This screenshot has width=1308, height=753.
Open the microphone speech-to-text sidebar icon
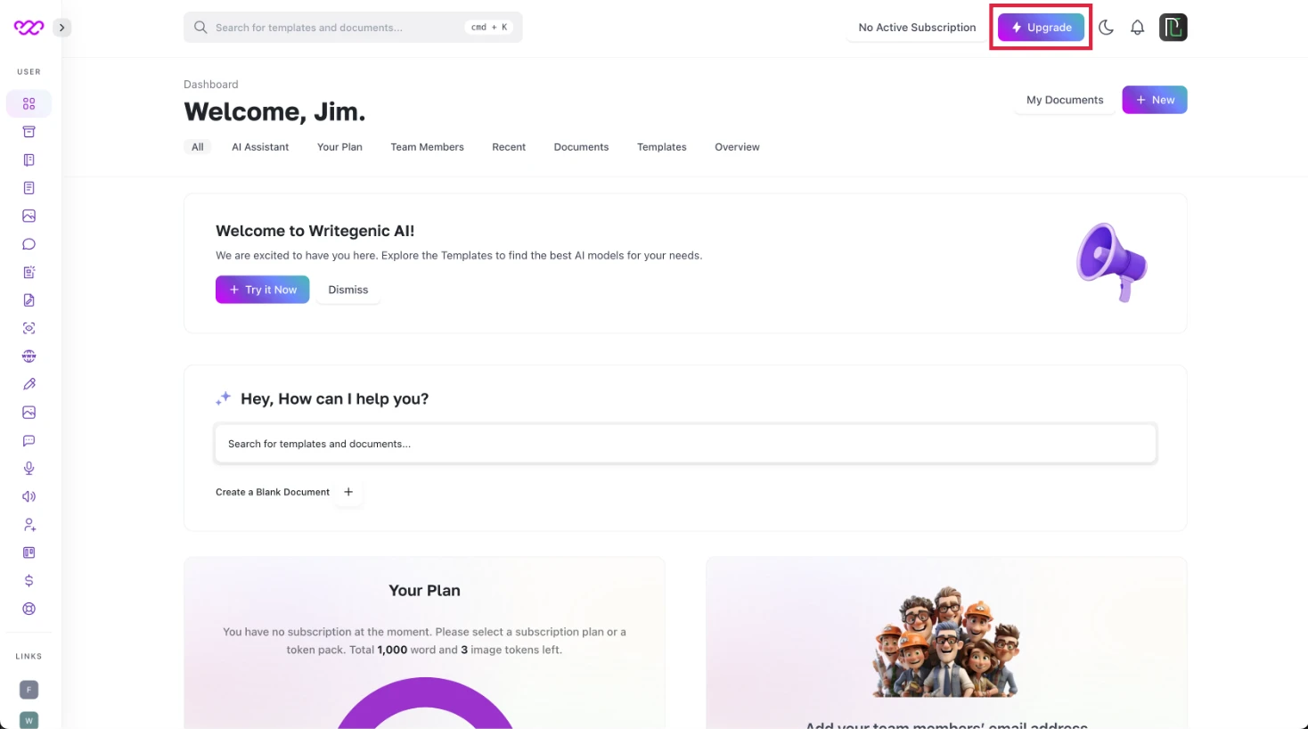(x=29, y=469)
